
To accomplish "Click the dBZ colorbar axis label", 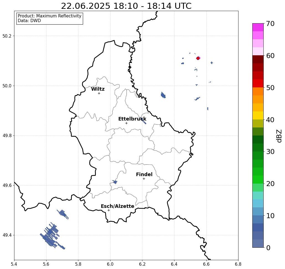I will (x=279, y=136).
